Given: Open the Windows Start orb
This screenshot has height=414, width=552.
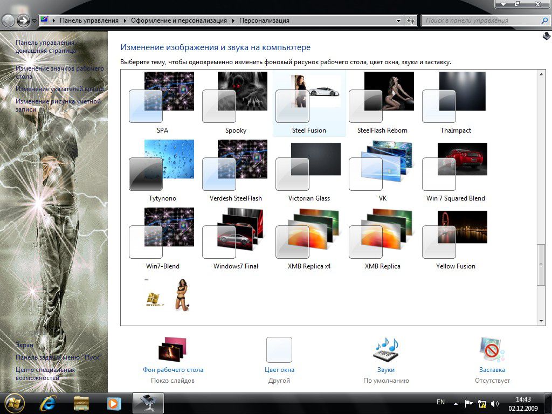Looking at the screenshot, I should pyautogui.click(x=15, y=403).
